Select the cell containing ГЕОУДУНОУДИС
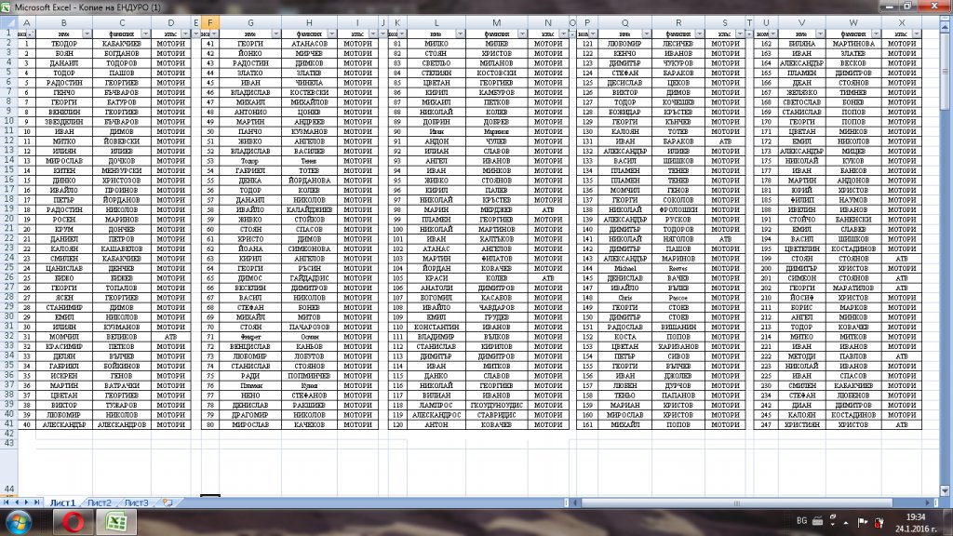The width and height of the screenshot is (953, 536). click(x=497, y=405)
